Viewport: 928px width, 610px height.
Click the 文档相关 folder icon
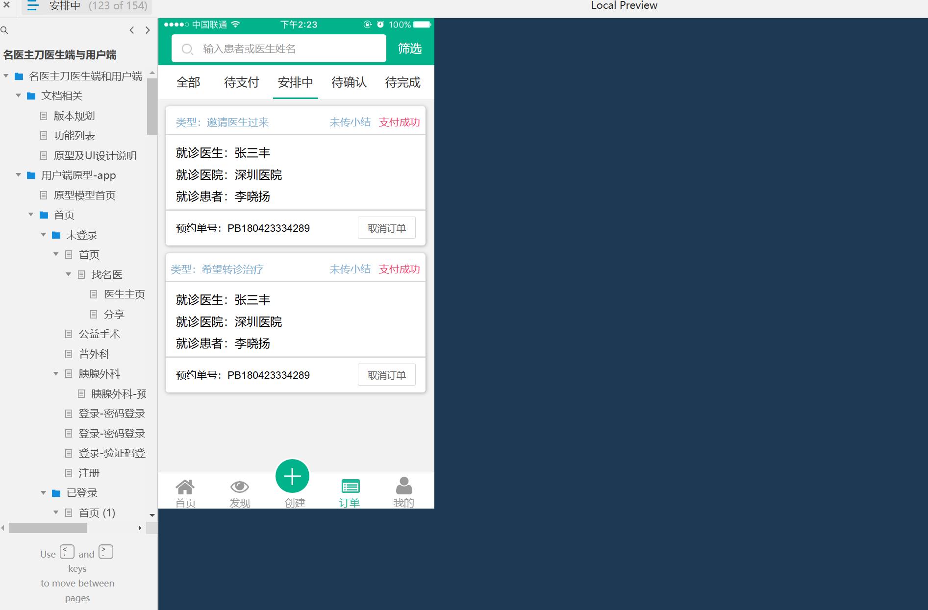(x=31, y=96)
